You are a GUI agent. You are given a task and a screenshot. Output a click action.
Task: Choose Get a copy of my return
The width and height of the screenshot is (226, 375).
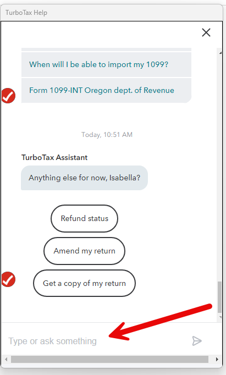pos(85,283)
